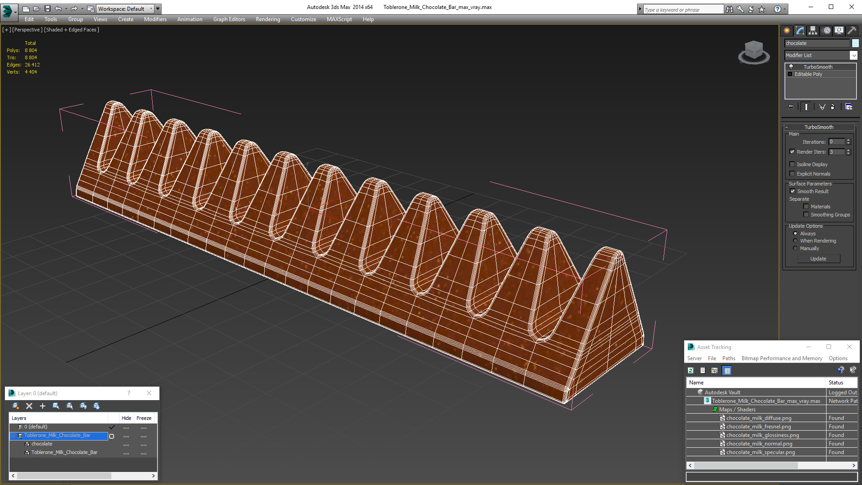Expand Editable Poly in modifier stack

point(790,74)
